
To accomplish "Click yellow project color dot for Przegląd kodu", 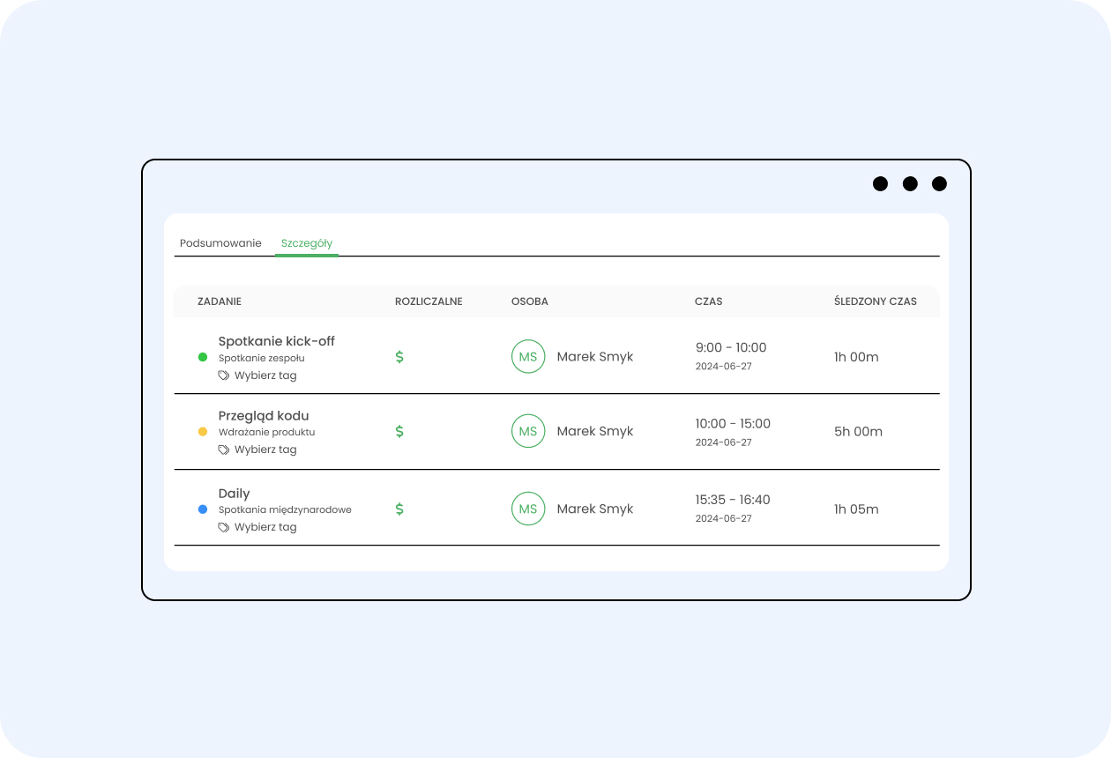I will pyautogui.click(x=203, y=432).
